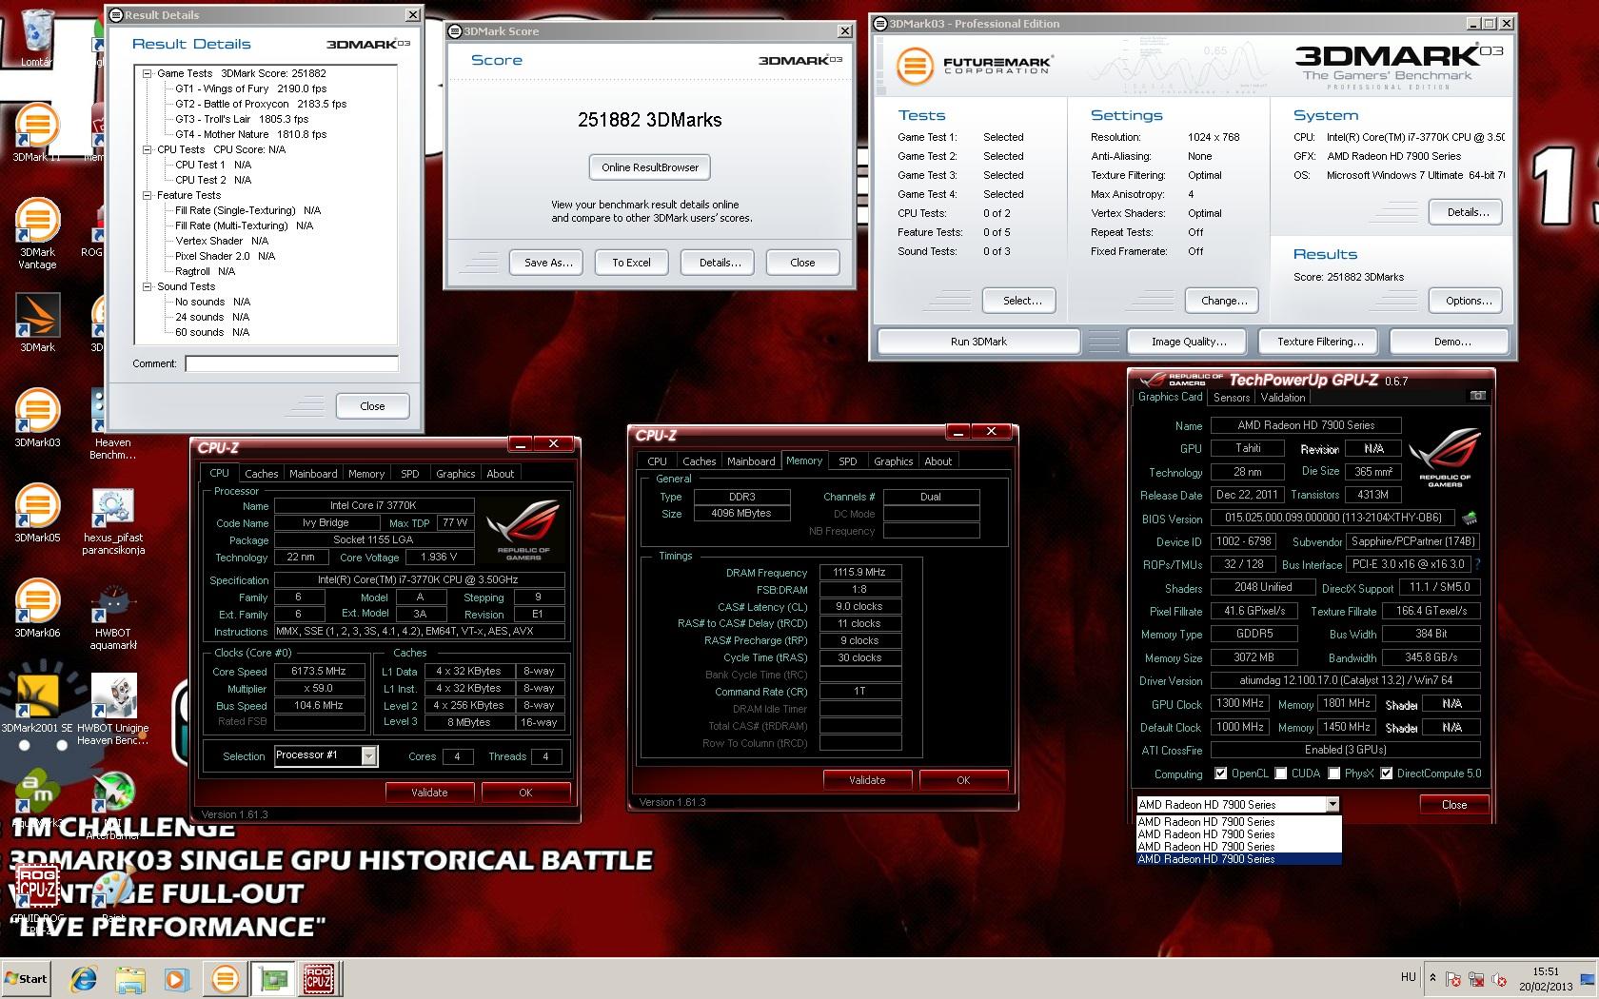Open Windows Media Player taskbar icon

(176, 978)
